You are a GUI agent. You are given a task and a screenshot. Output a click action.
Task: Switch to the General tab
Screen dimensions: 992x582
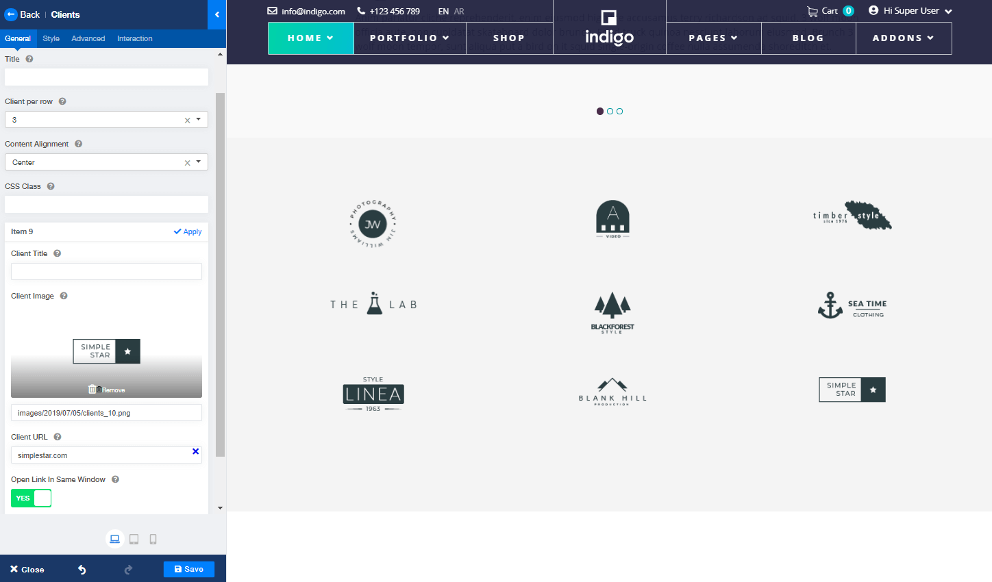click(18, 38)
